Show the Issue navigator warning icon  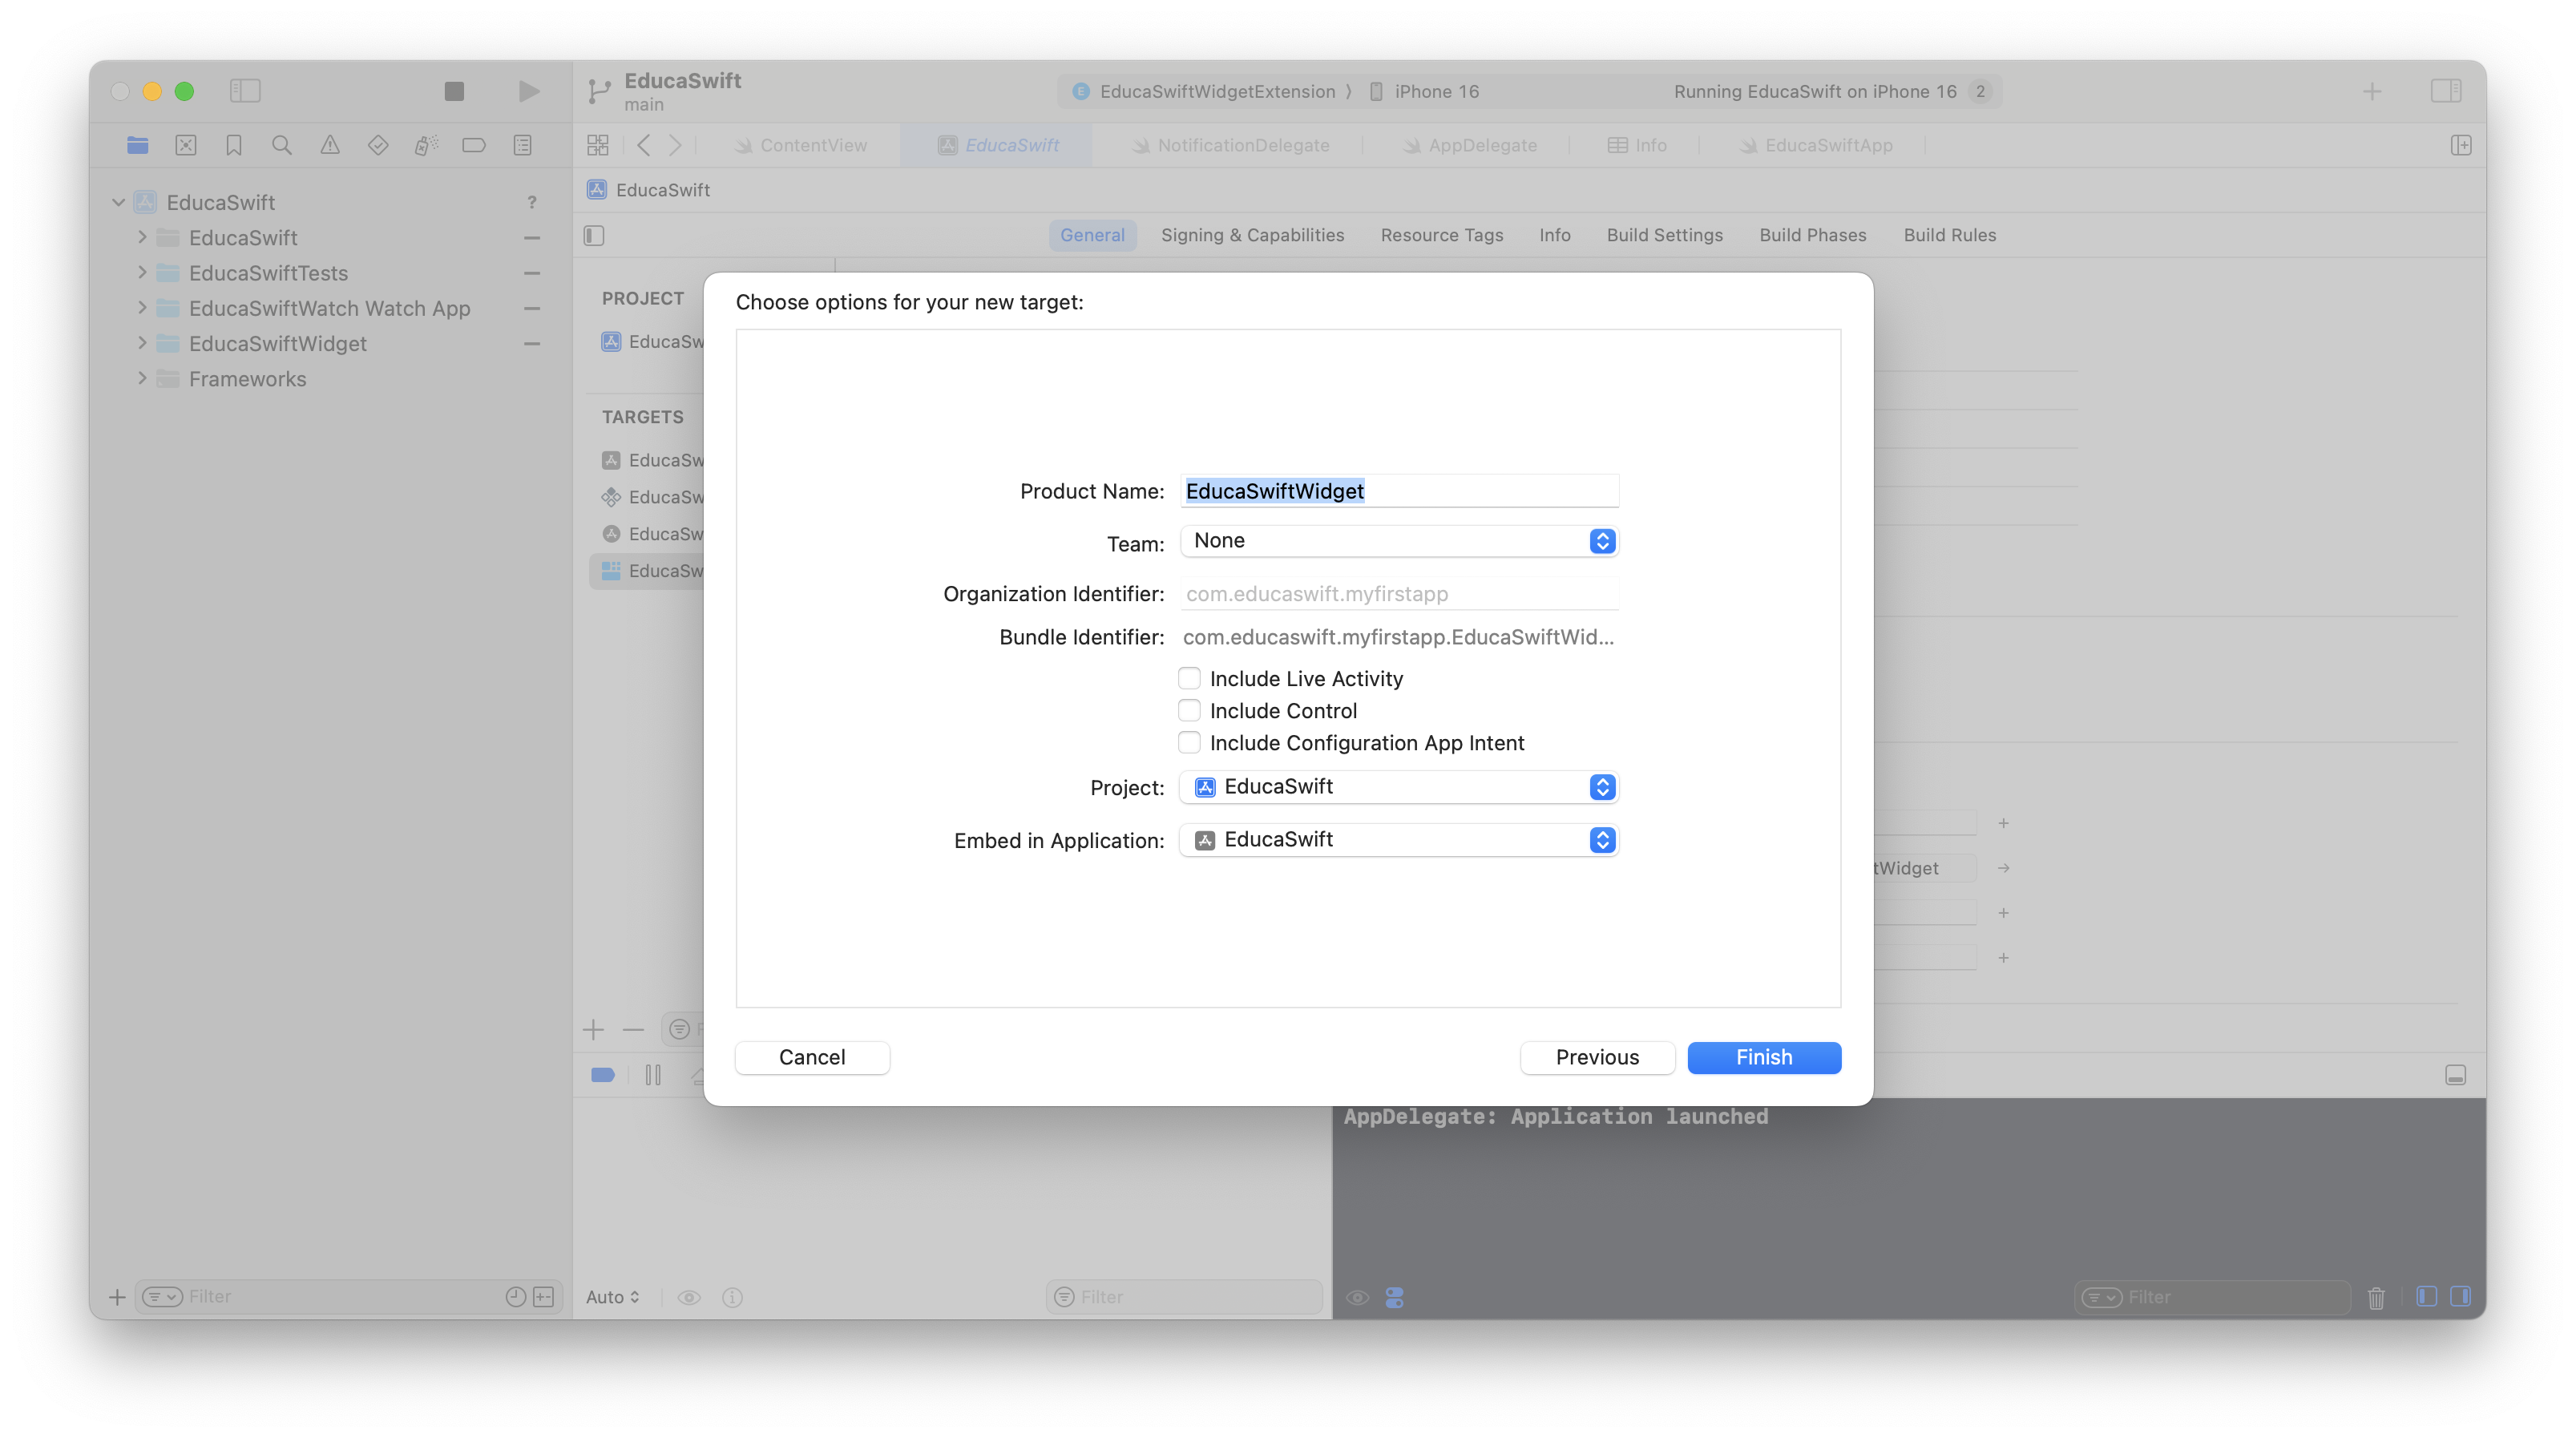point(330,145)
